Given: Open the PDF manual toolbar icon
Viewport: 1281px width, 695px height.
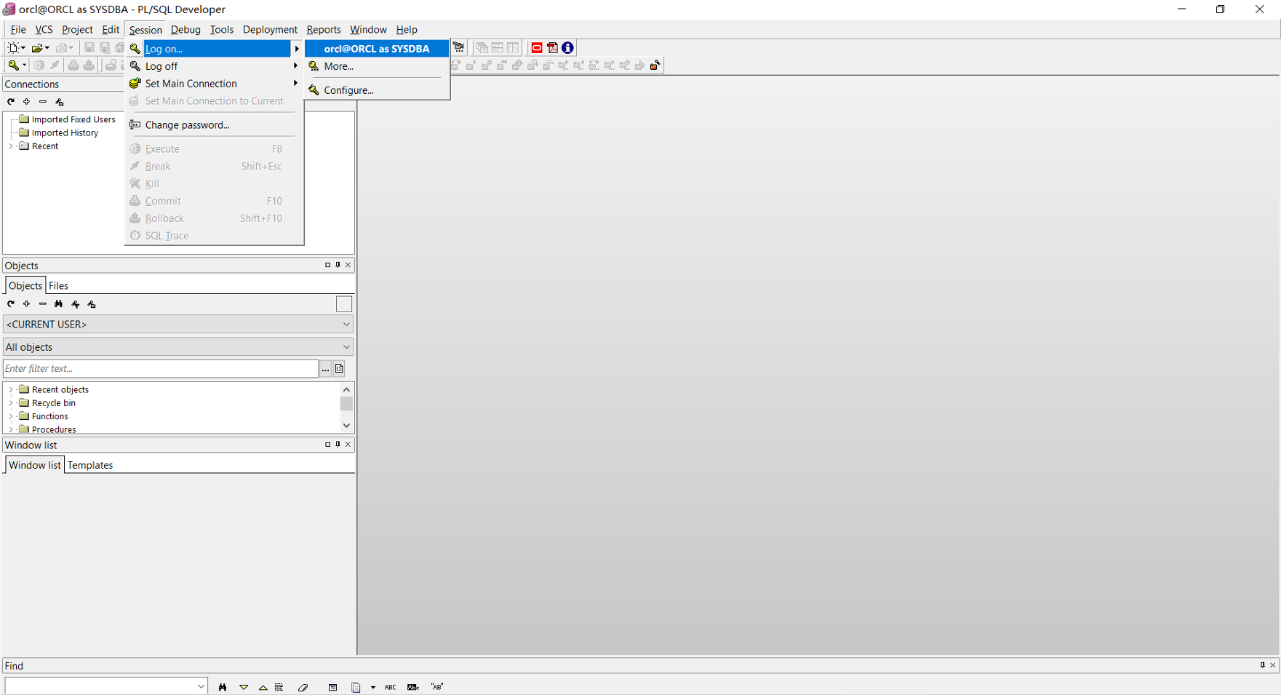Looking at the screenshot, I should click(553, 48).
